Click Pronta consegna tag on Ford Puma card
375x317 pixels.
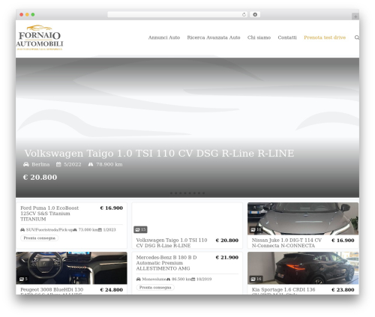(x=40, y=238)
